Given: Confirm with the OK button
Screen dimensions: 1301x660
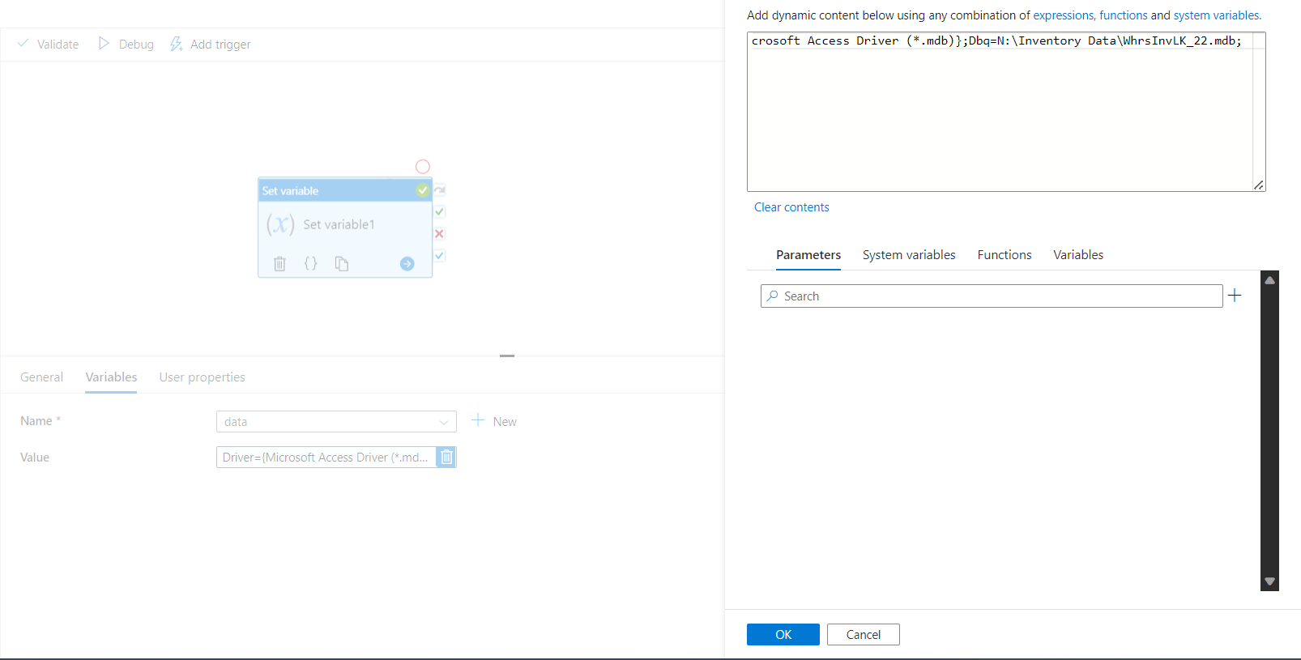Looking at the screenshot, I should coord(783,635).
